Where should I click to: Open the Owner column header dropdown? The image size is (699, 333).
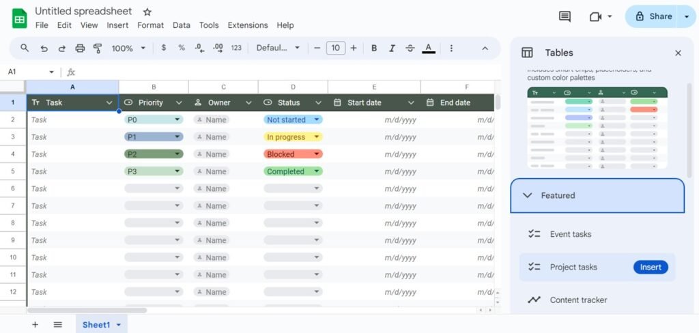point(248,102)
